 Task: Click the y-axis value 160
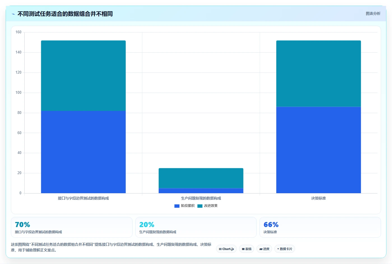(x=18, y=32)
